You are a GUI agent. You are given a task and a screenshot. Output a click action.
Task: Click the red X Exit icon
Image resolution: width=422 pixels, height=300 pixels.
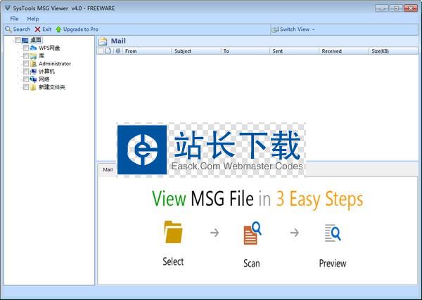pos(38,30)
